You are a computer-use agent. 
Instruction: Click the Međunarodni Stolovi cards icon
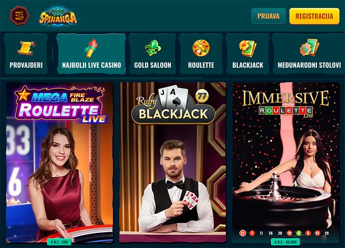[309, 48]
